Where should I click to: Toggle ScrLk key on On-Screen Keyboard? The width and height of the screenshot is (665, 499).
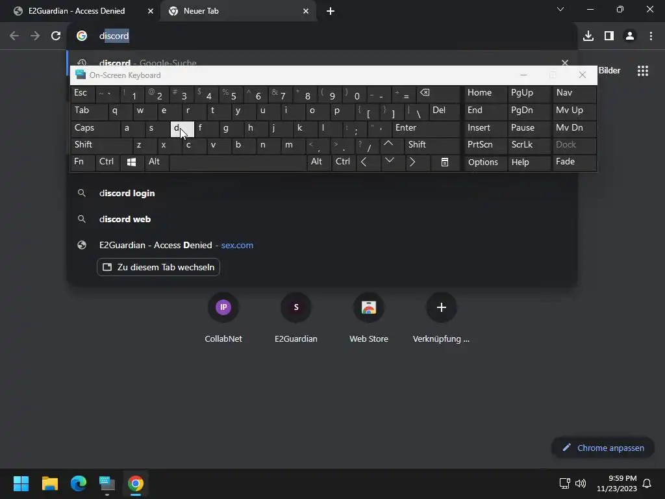click(529, 145)
